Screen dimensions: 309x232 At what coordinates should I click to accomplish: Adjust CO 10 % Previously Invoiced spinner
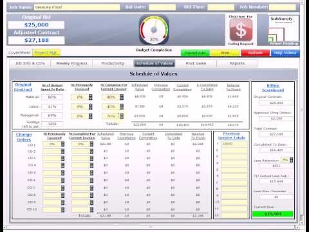pyautogui.click(x=62, y=209)
